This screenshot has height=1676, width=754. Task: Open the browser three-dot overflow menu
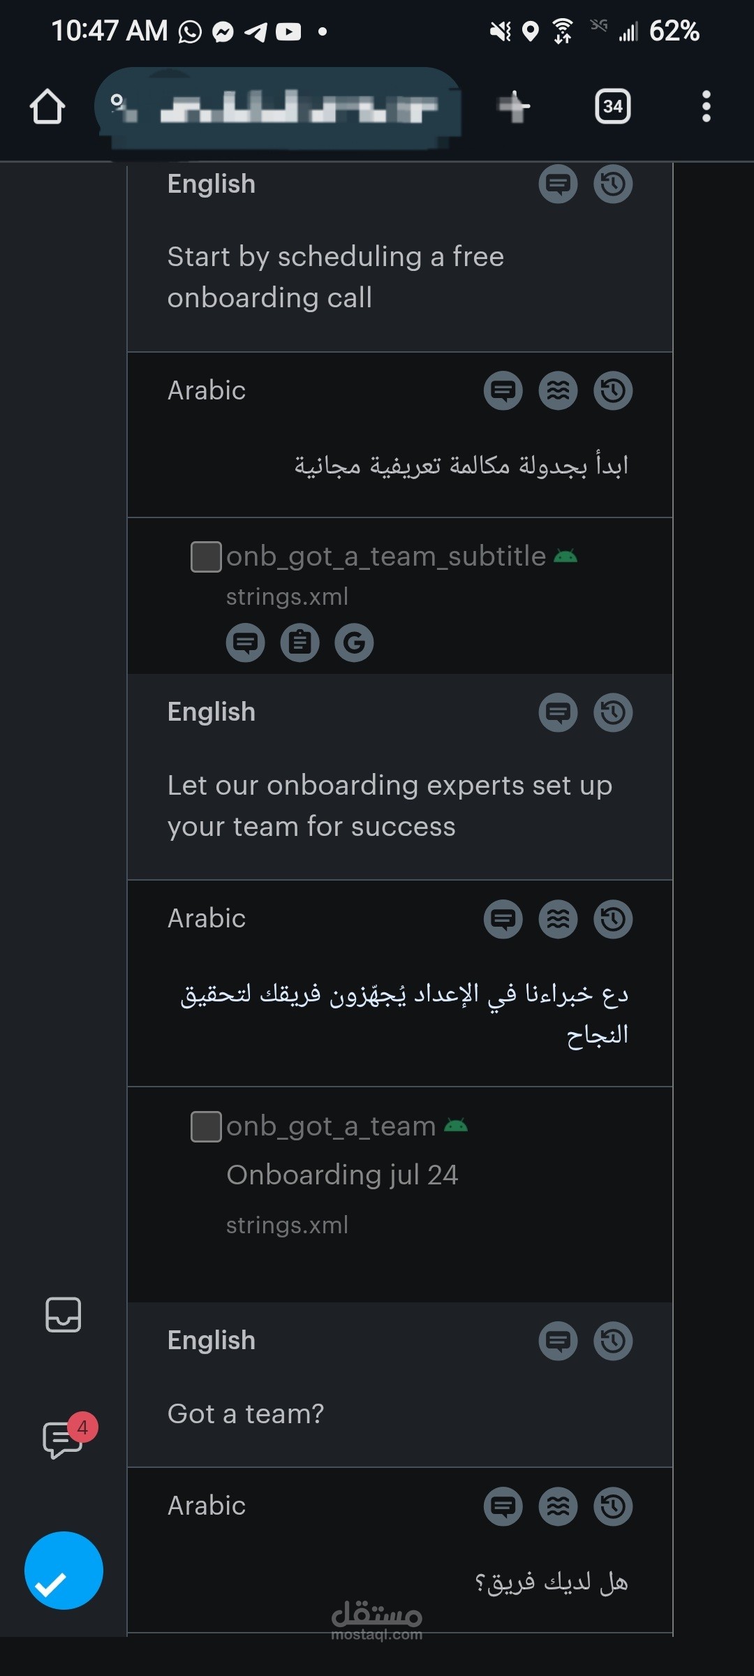[x=706, y=106]
